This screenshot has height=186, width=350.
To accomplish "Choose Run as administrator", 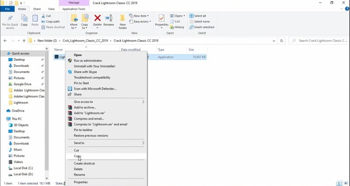I will click(x=106, y=61).
